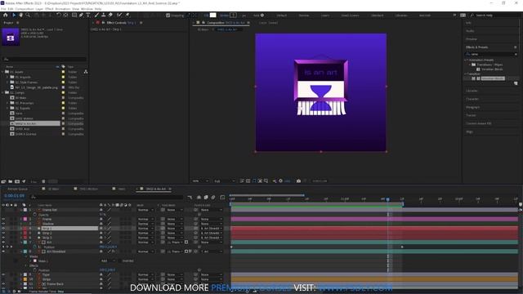Viewport: 523px width, 294px height.
Task: Select the Hand tool
Action: pos(20,15)
